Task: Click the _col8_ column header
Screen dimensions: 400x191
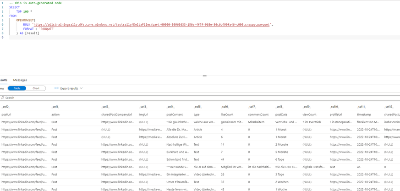Action: tap(279, 107)
